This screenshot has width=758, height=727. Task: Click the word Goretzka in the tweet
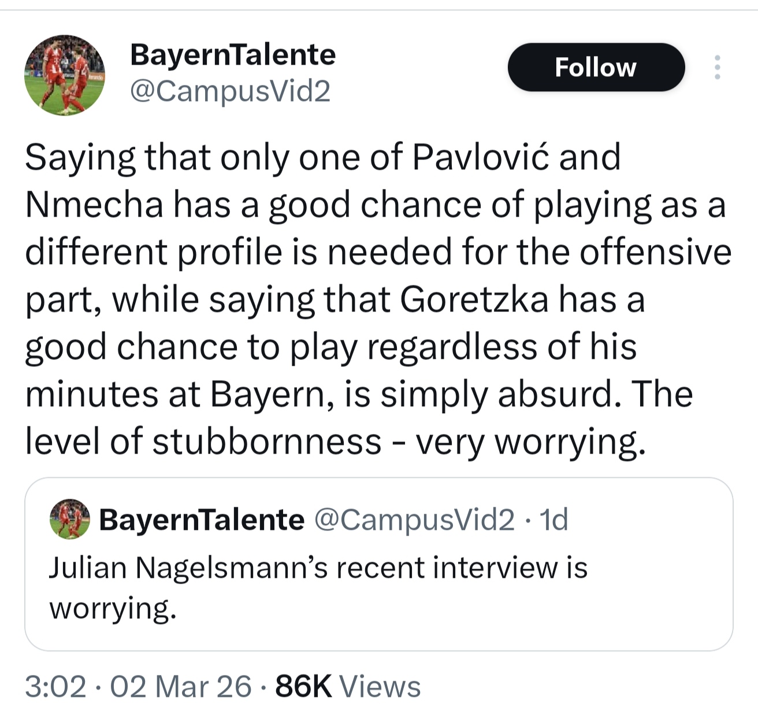(474, 299)
